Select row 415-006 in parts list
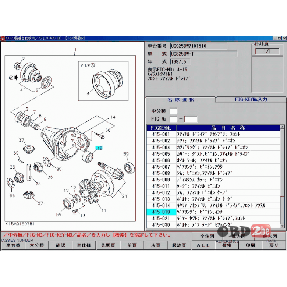 click(213, 160)
